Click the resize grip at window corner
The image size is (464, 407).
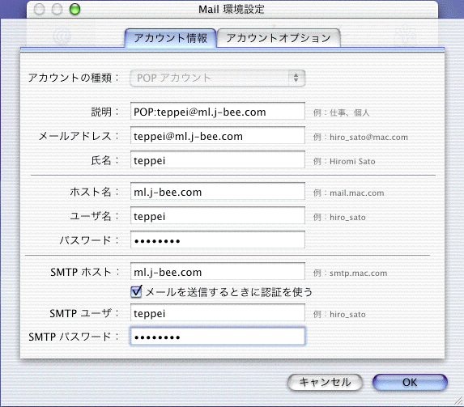tap(458, 401)
